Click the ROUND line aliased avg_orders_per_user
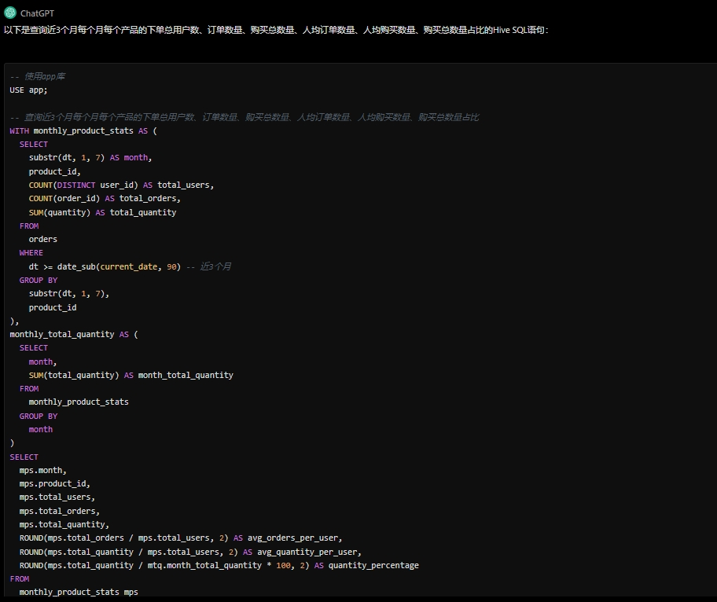Viewport: 717px width, 602px height. [x=181, y=538]
